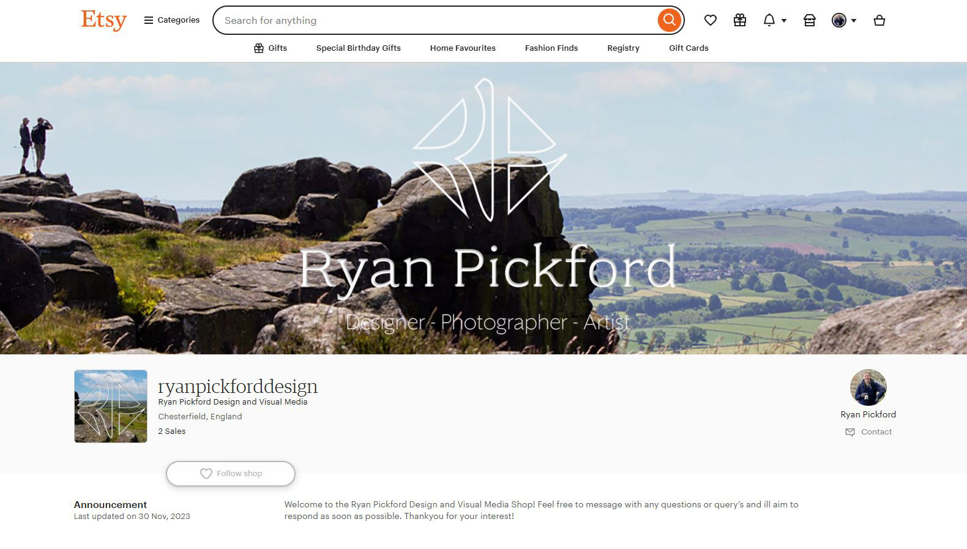Contact the shop owner via Contact link
The image size is (967, 549).
click(x=868, y=432)
